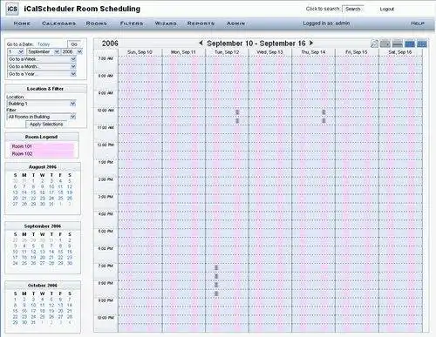Open the Tuesday 7 PM event marker
The width and height of the screenshot is (436, 337).
coord(216,267)
